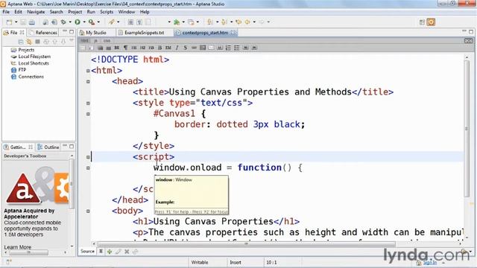Click the Learn More link
477x268 pixels.
pos(18,247)
